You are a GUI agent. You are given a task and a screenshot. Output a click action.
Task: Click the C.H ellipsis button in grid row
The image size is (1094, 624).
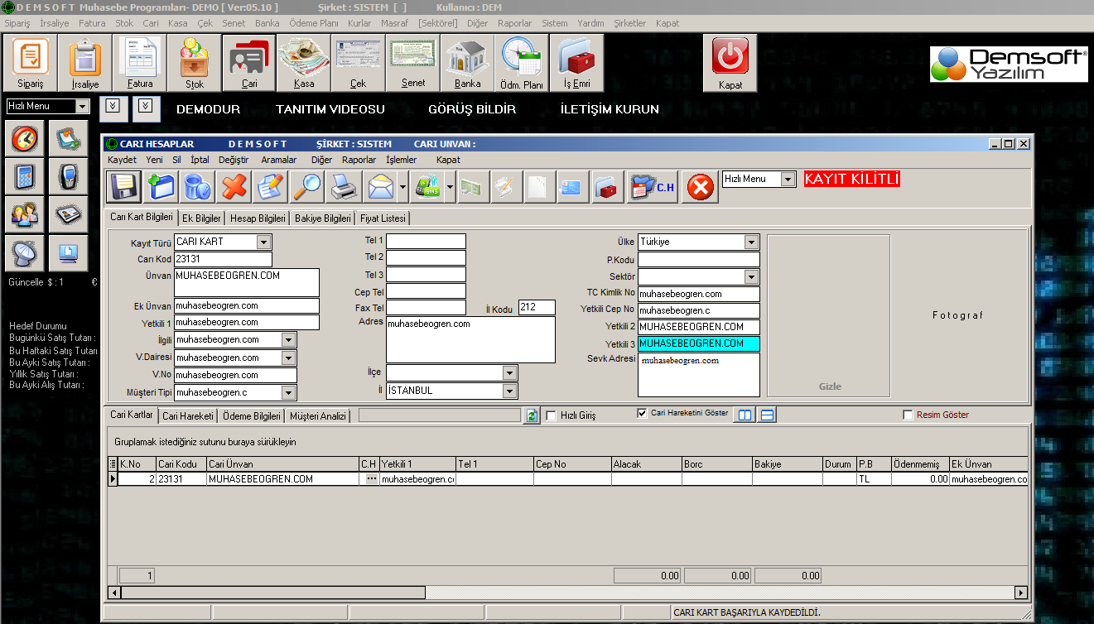coord(370,478)
